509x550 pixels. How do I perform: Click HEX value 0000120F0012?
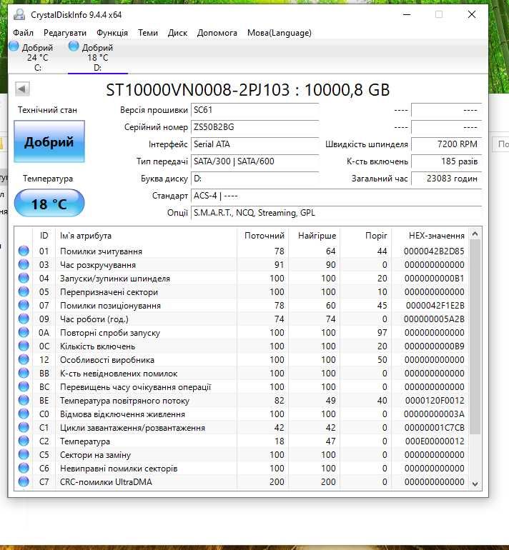(x=435, y=400)
